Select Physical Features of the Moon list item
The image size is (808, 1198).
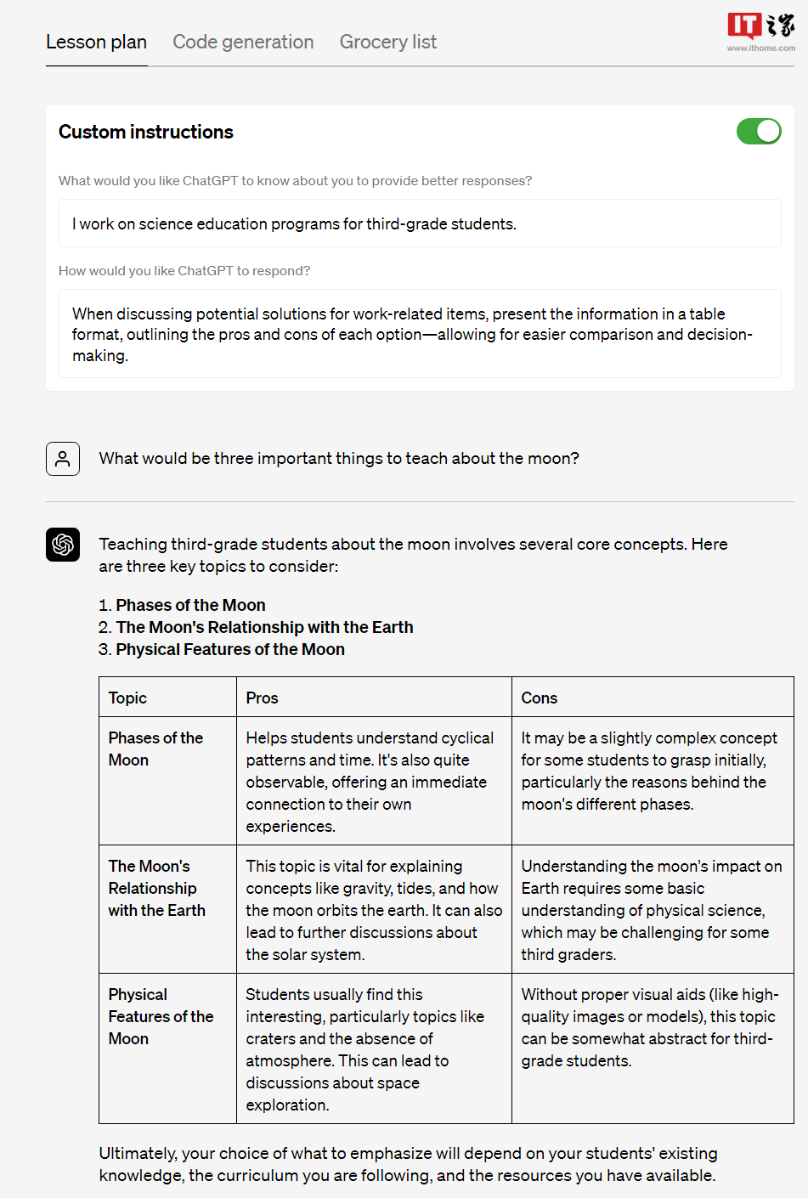230,649
